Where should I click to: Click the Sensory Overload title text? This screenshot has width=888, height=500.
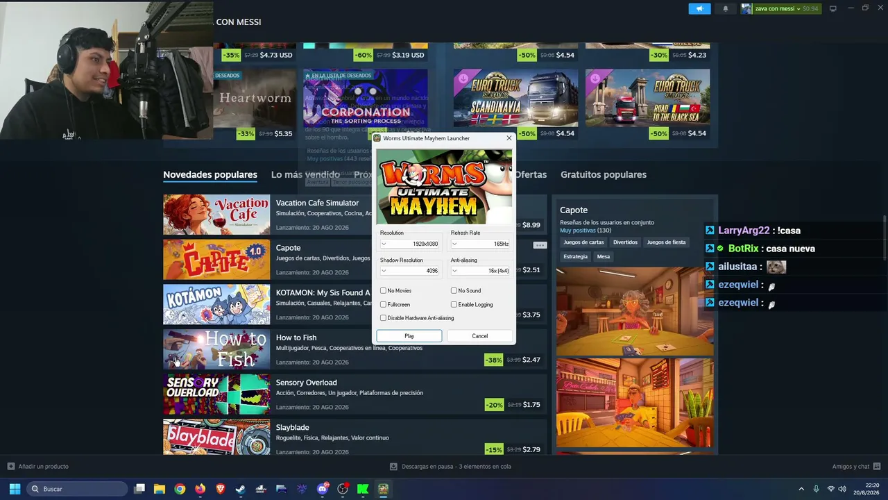[x=306, y=383]
